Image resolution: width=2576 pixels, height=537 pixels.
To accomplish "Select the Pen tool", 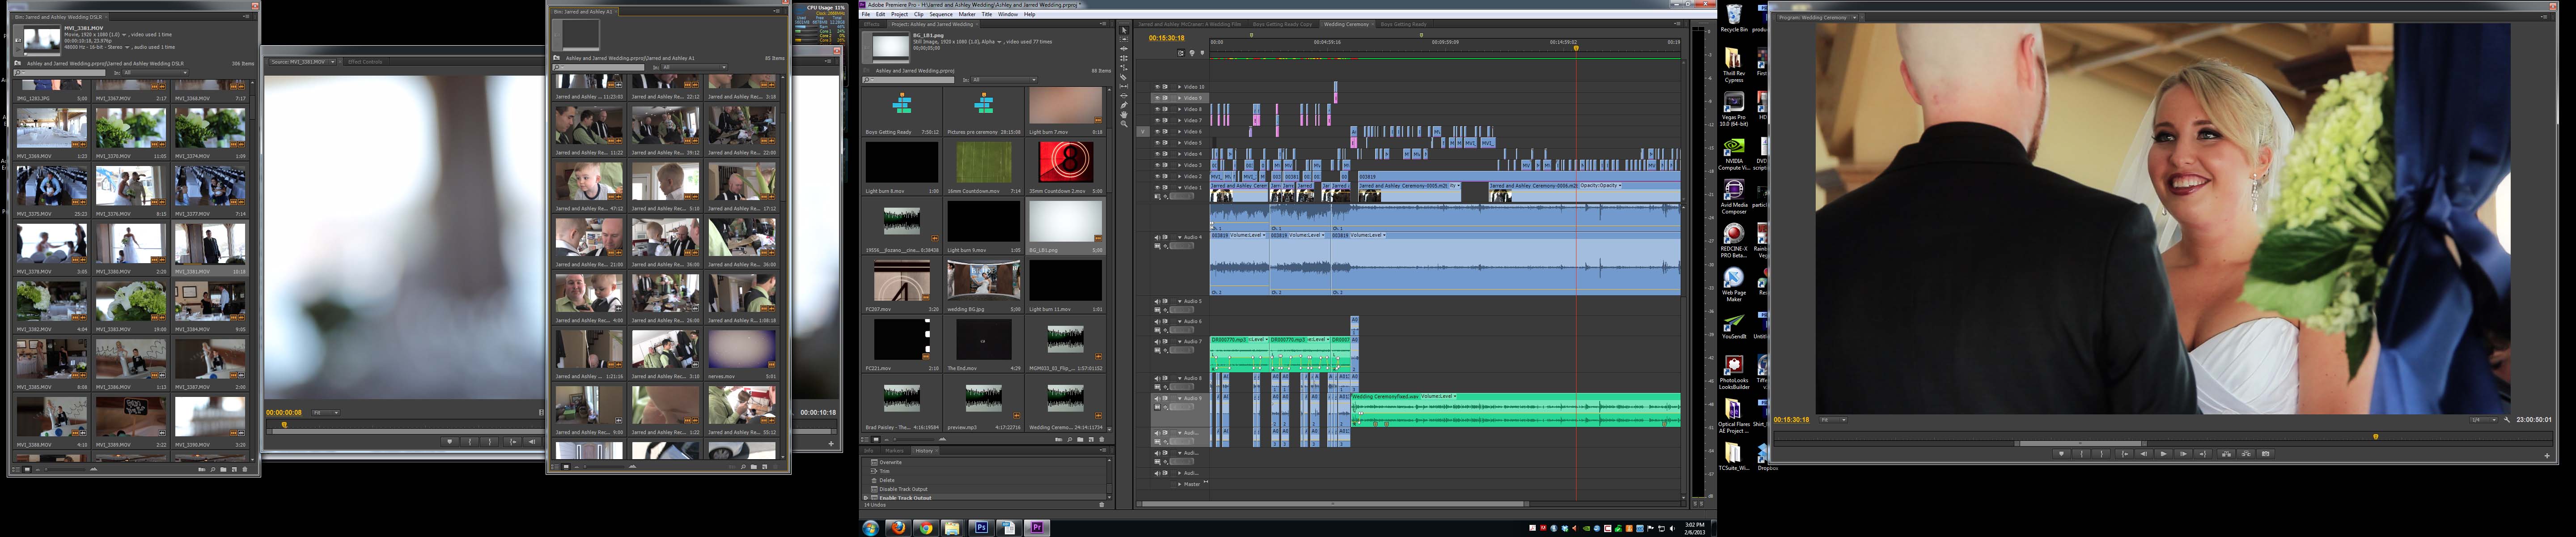I will pos(1124,105).
